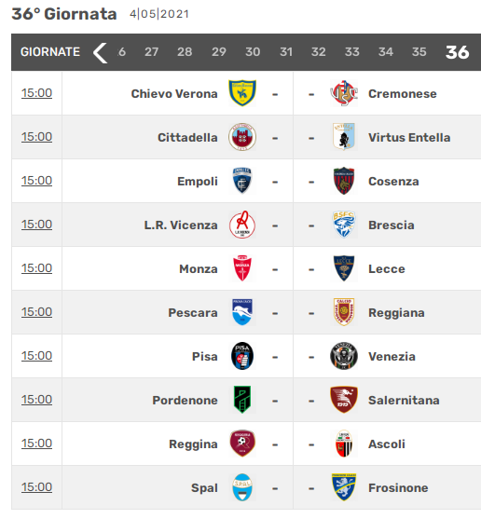Click the Cremonese team logo
This screenshot has width=481, height=519.
pos(344,93)
